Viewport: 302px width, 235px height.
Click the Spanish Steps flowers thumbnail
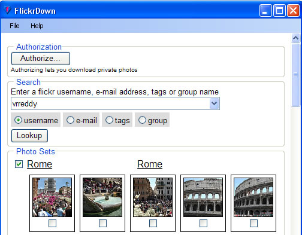[52, 197]
